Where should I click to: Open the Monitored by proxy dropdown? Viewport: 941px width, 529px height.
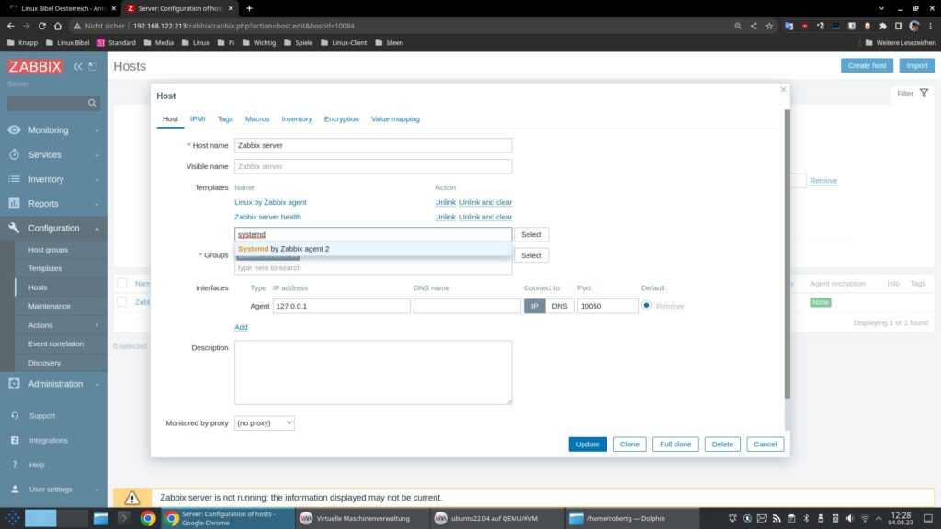(x=264, y=422)
